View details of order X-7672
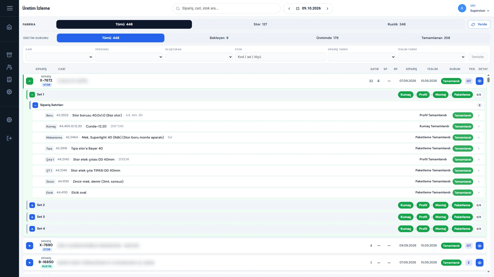 [480, 81]
